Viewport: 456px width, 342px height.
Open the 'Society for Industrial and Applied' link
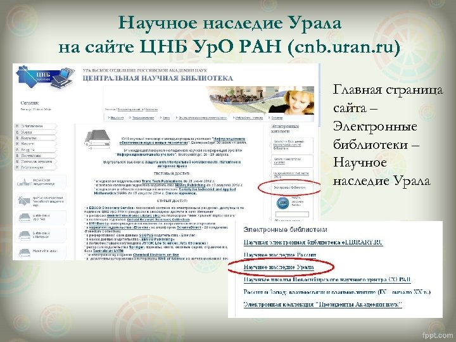click(x=207, y=189)
